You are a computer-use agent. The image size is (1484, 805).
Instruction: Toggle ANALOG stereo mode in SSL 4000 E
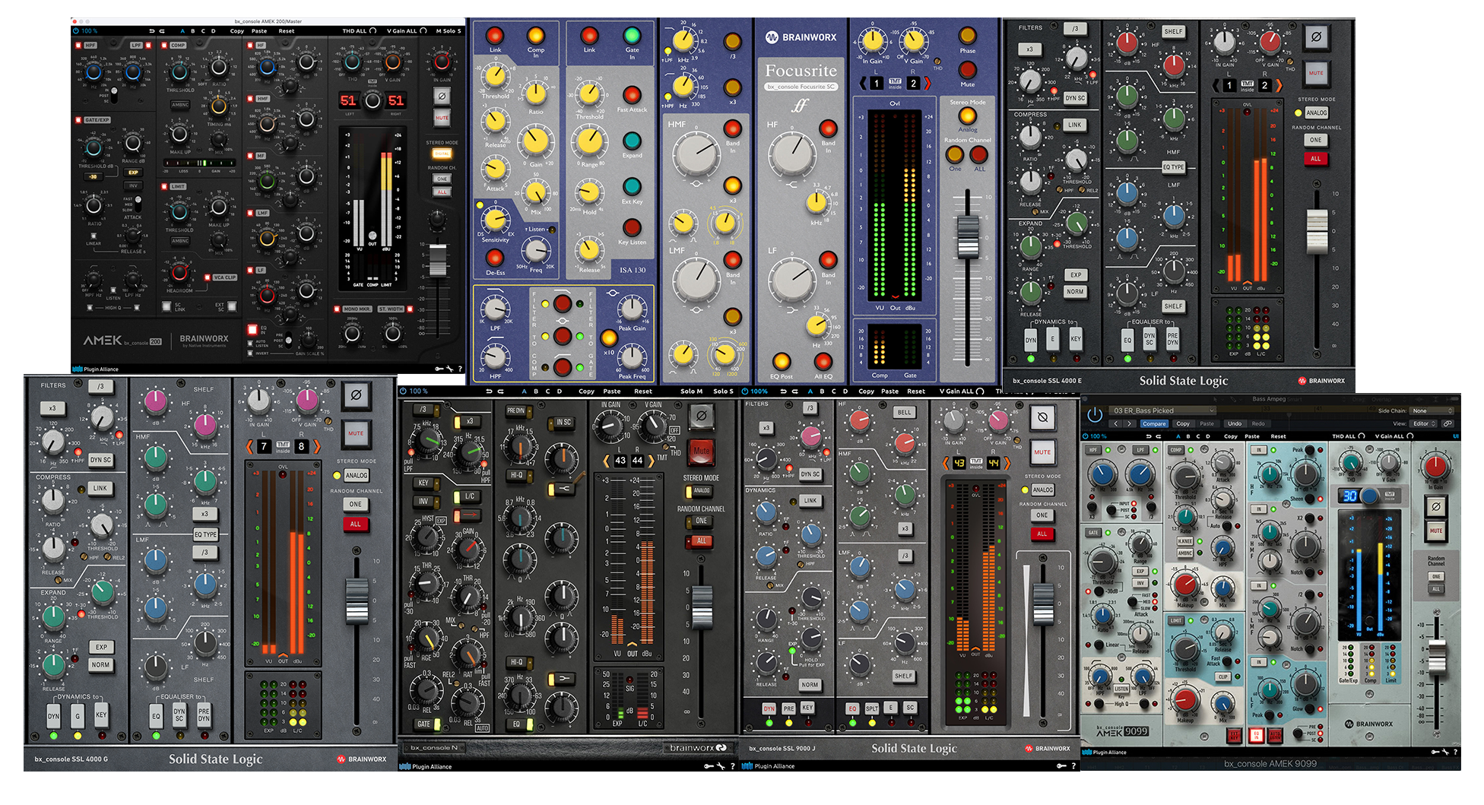click(x=1317, y=113)
